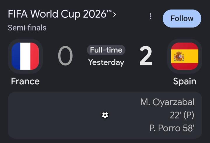The width and height of the screenshot is (210, 143).
Task: Click the (P) penalty marker
Action: pos(189,115)
